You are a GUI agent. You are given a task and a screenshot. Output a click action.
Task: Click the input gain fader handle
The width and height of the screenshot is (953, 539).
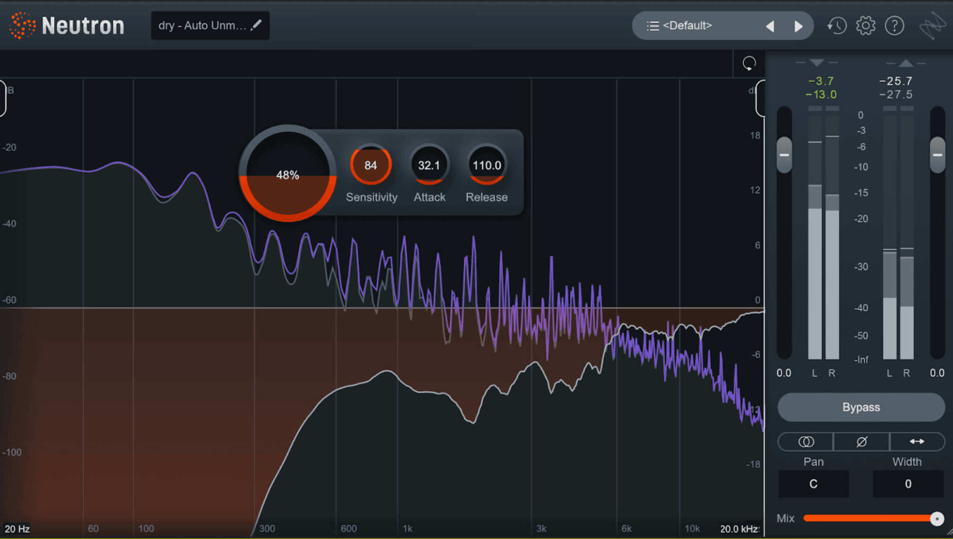[x=784, y=155]
